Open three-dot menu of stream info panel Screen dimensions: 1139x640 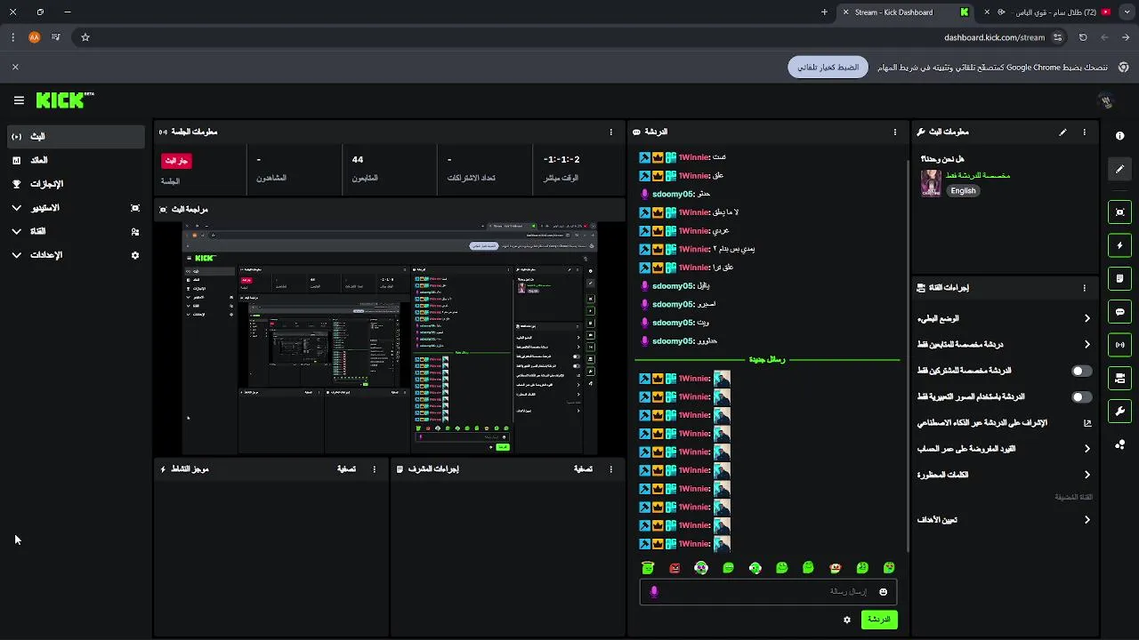(x=1084, y=132)
